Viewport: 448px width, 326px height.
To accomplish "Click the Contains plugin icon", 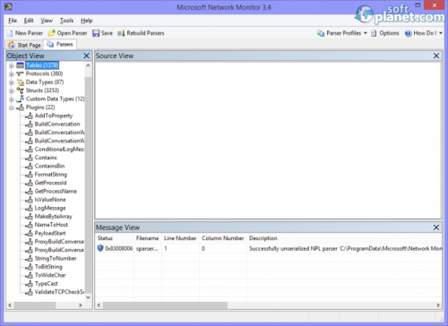I will (29, 158).
